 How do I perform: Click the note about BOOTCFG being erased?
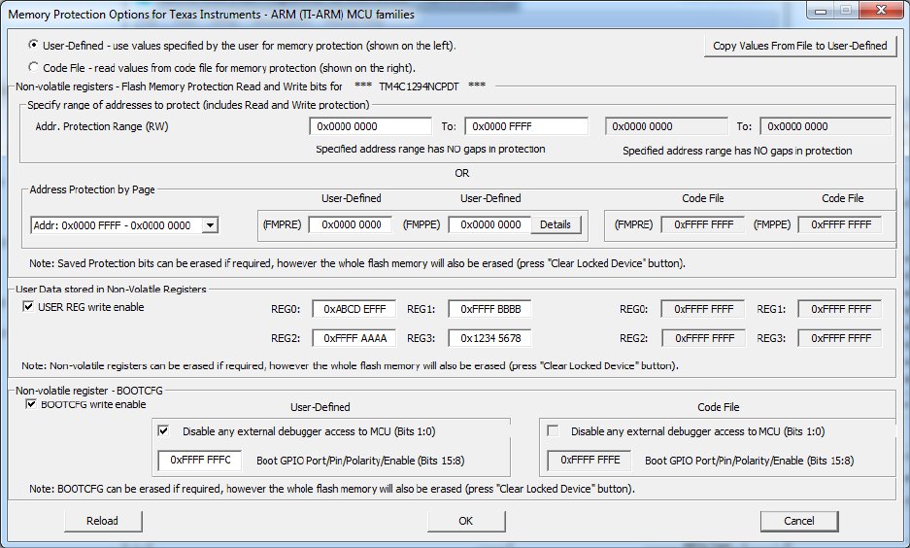click(332, 489)
